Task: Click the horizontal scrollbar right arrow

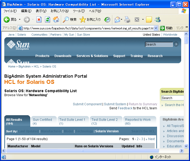Action: coord(181,151)
